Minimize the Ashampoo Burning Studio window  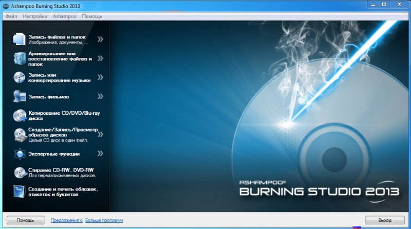click(373, 5)
